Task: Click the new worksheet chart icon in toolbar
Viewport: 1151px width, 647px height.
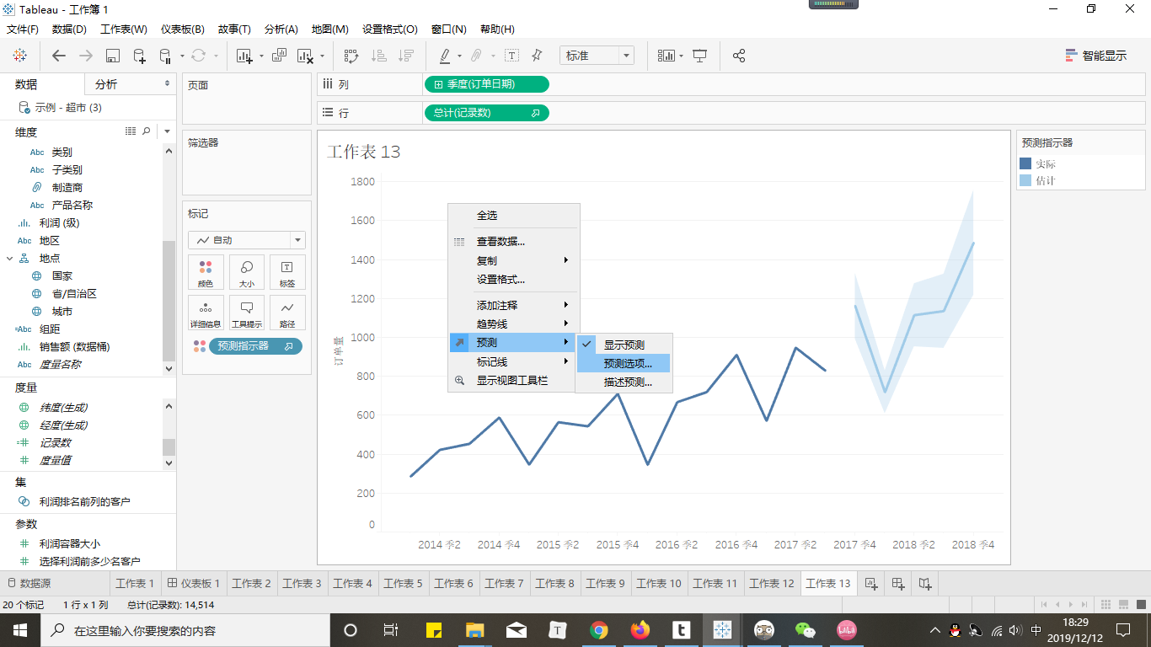Action: (x=245, y=56)
